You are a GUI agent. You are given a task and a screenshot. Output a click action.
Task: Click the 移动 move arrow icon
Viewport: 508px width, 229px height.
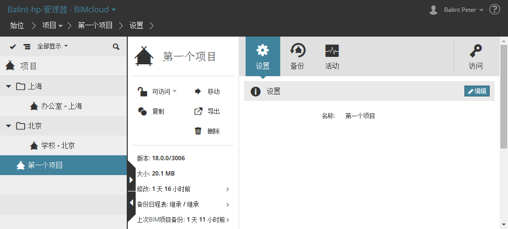pos(198,92)
